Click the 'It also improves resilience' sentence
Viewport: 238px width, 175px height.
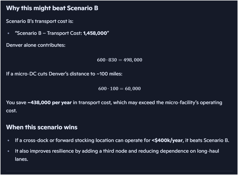(x=117, y=151)
